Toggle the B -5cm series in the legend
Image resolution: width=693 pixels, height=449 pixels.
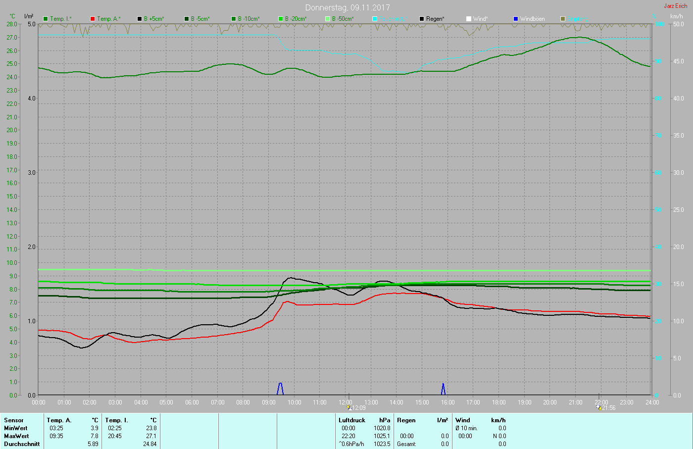point(197,19)
